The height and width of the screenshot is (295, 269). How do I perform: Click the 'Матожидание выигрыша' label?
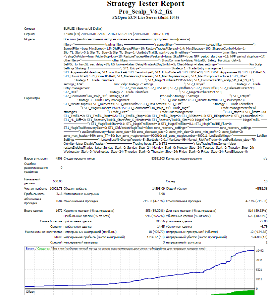[x=81, y=194]
